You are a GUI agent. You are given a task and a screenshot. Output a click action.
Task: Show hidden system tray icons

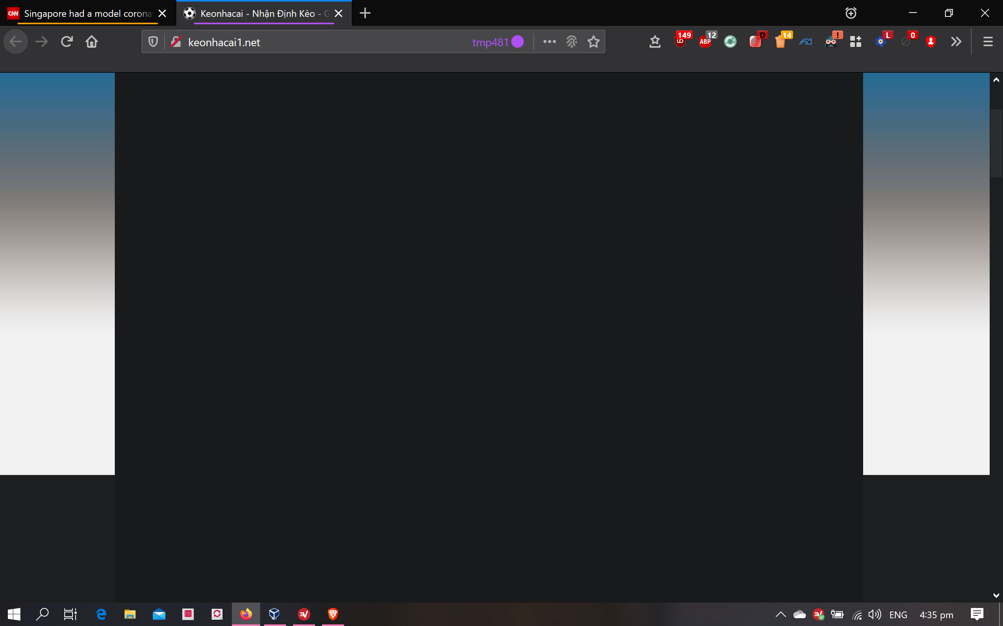pyautogui.click(x=780, y=614)
